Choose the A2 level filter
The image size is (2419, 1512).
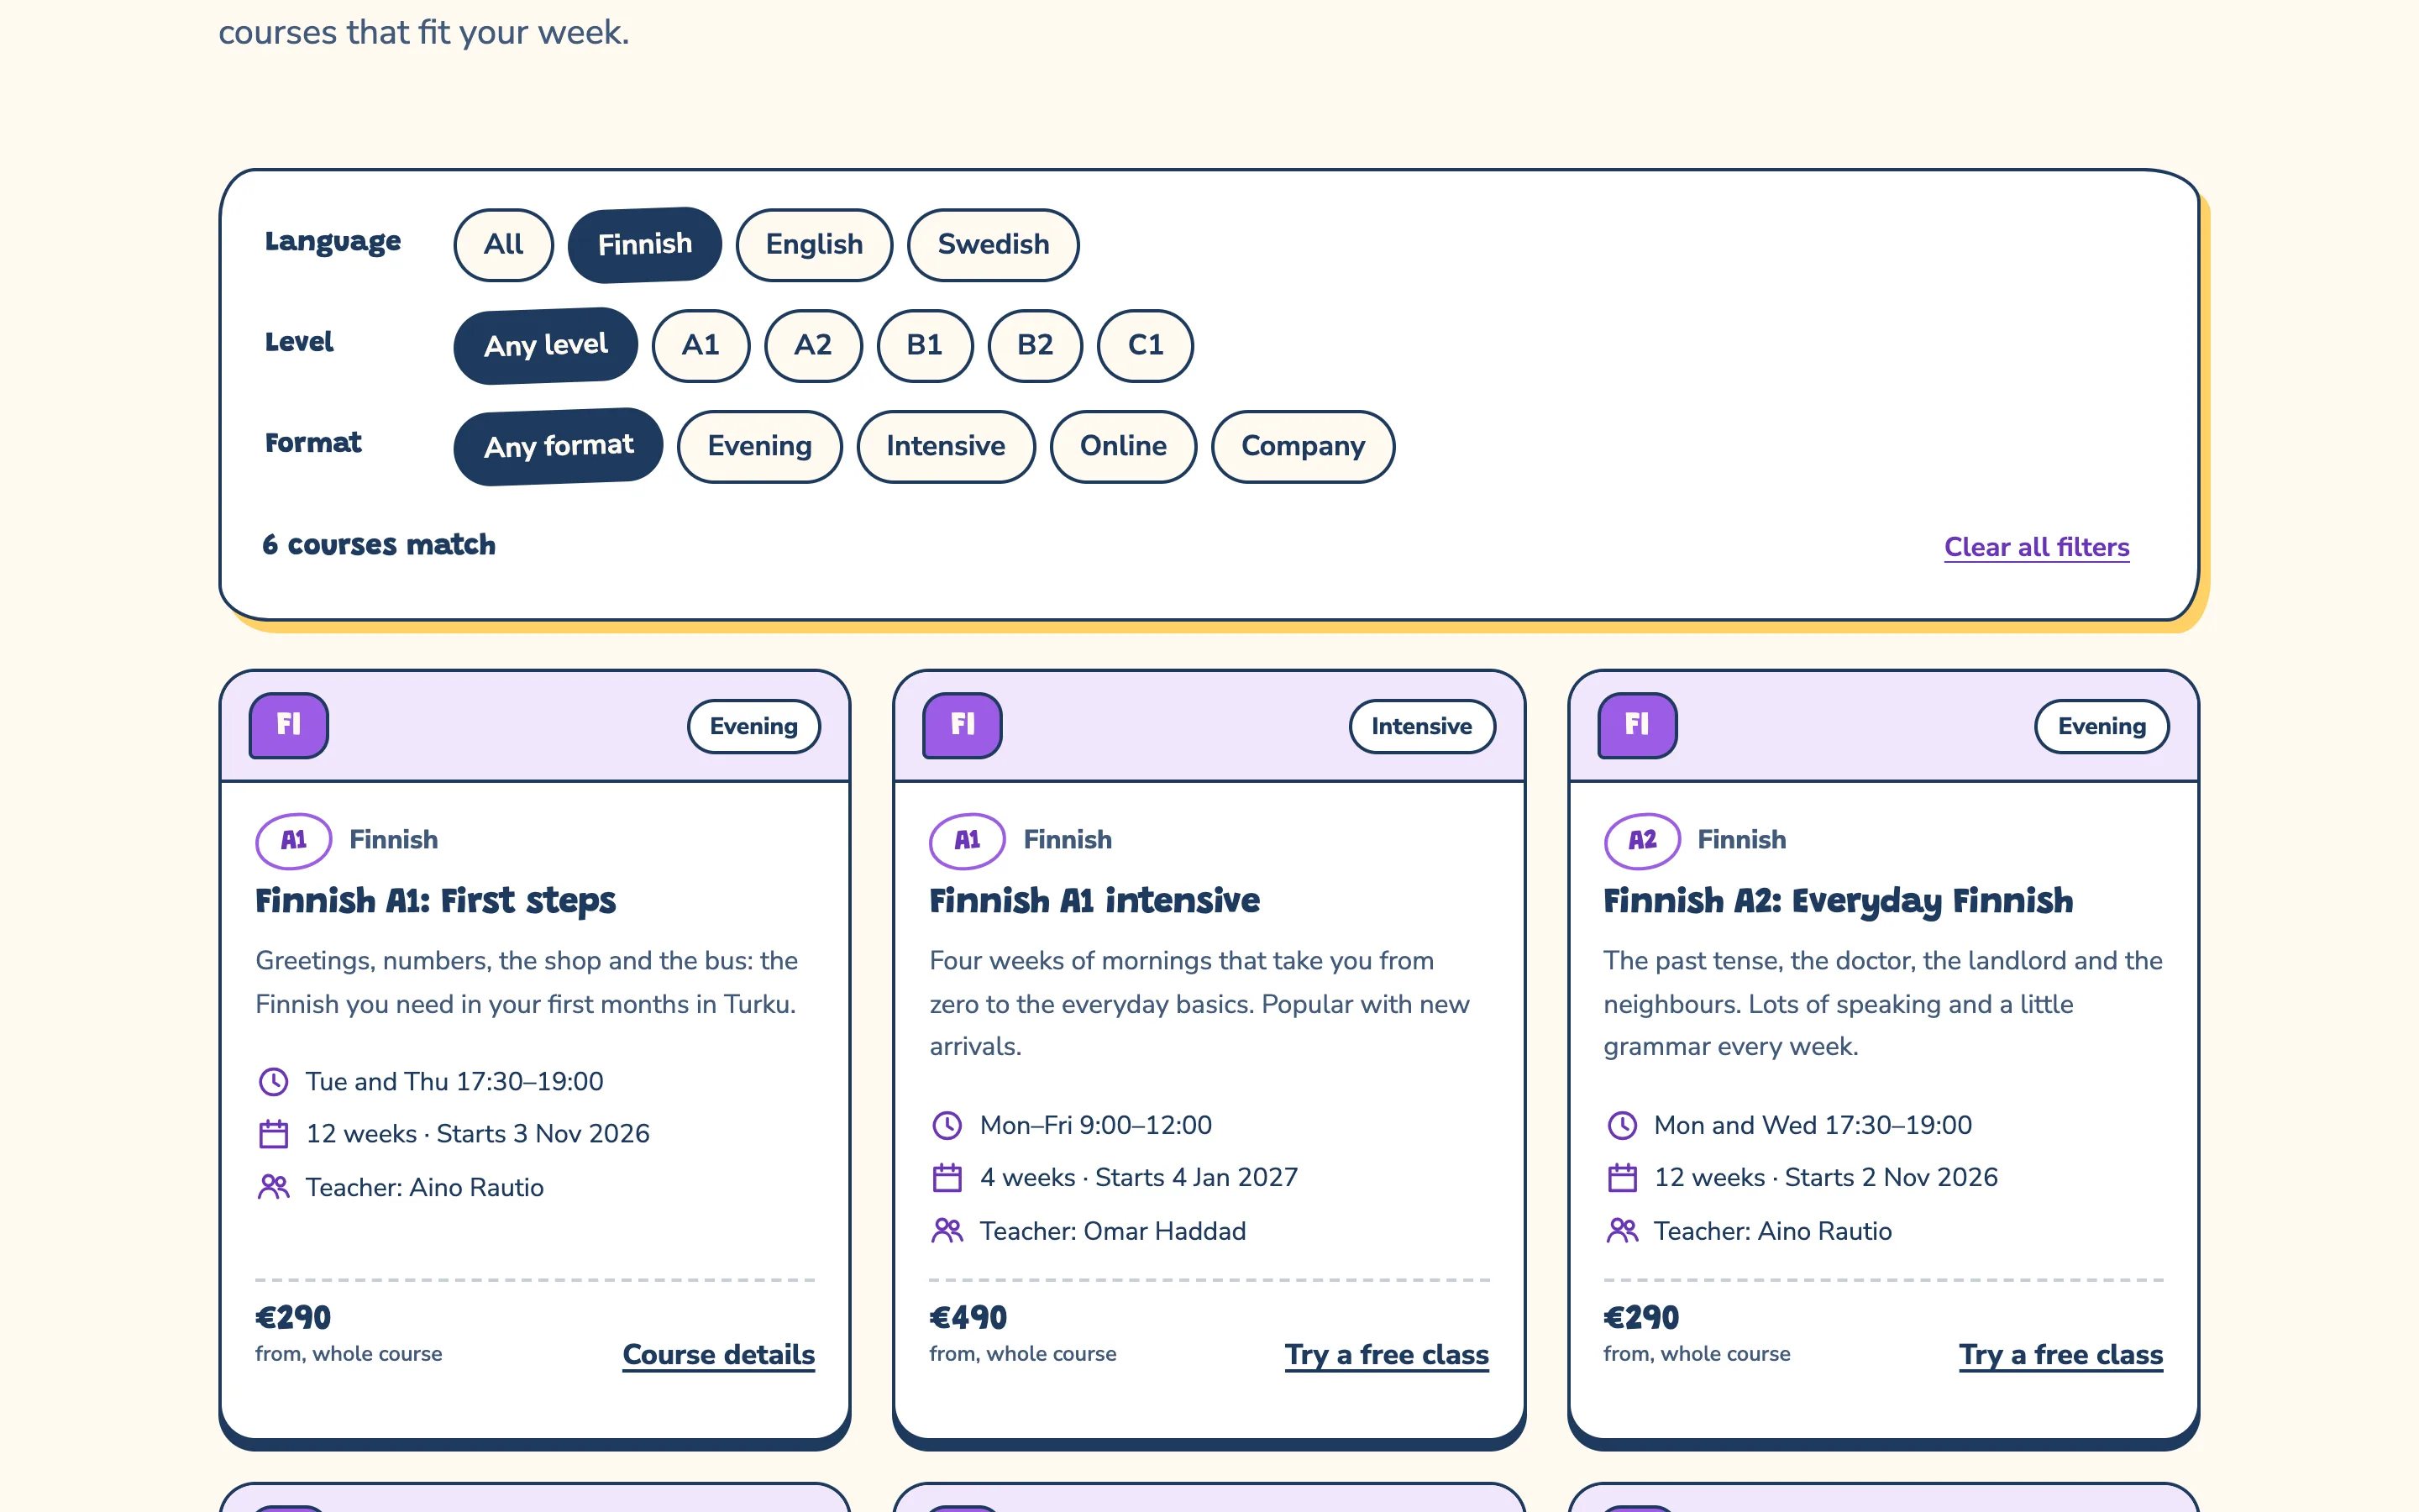coord(813,346)
